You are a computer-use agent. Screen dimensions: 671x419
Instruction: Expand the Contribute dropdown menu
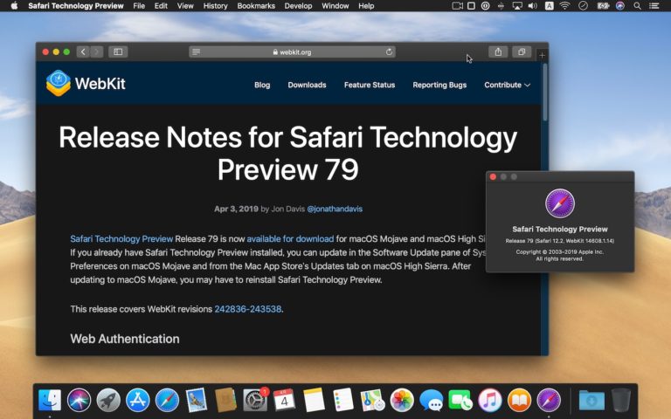pyautogui.click(x=508, y=85)
